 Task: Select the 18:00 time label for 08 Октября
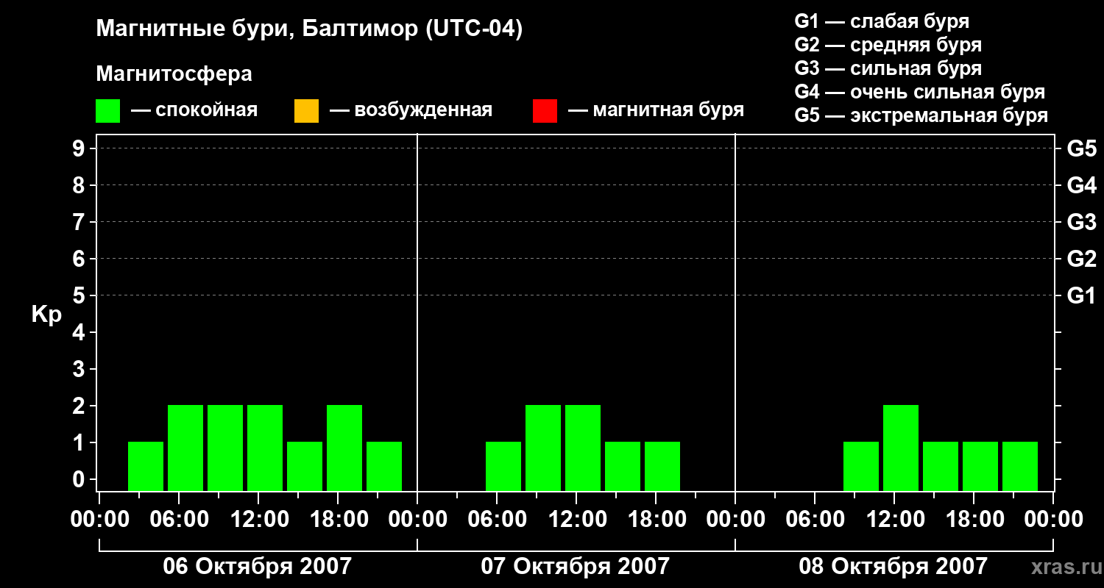click(x=974, y=520)
